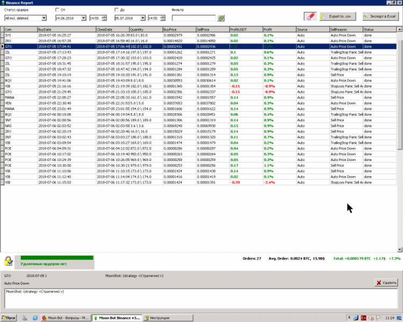Select the NAS row bought at 02:03:52
Image resolution: width=403 pixels, height=322 pixels.
[200, 126]
